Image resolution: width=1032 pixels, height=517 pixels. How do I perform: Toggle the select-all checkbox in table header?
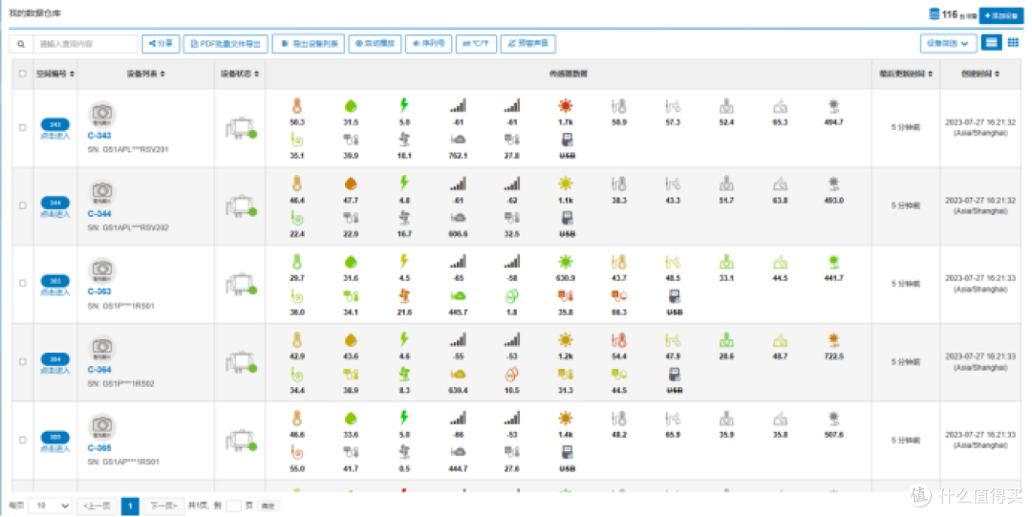[x=22, y=74]
